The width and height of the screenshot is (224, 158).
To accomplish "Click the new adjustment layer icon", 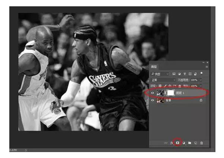I will coord(183,142).
